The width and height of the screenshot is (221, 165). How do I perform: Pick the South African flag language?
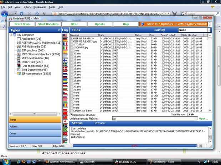click(65, 125)
